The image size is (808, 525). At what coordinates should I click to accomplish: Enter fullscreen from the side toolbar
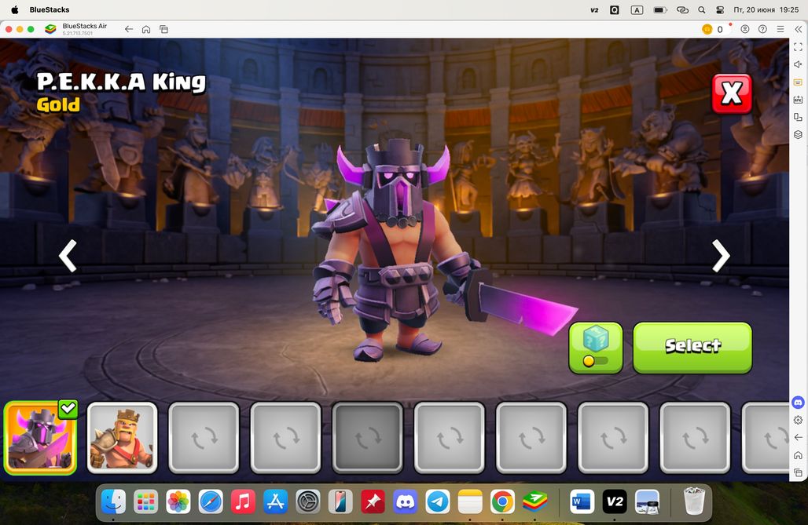[799, 47]
